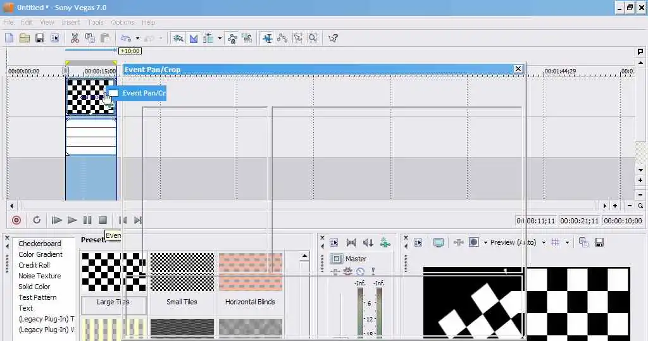Screen dimensions: 648x341
Task: Copy selection using the Copy icon
Action: pyautogui.click(x=90, y=39)
